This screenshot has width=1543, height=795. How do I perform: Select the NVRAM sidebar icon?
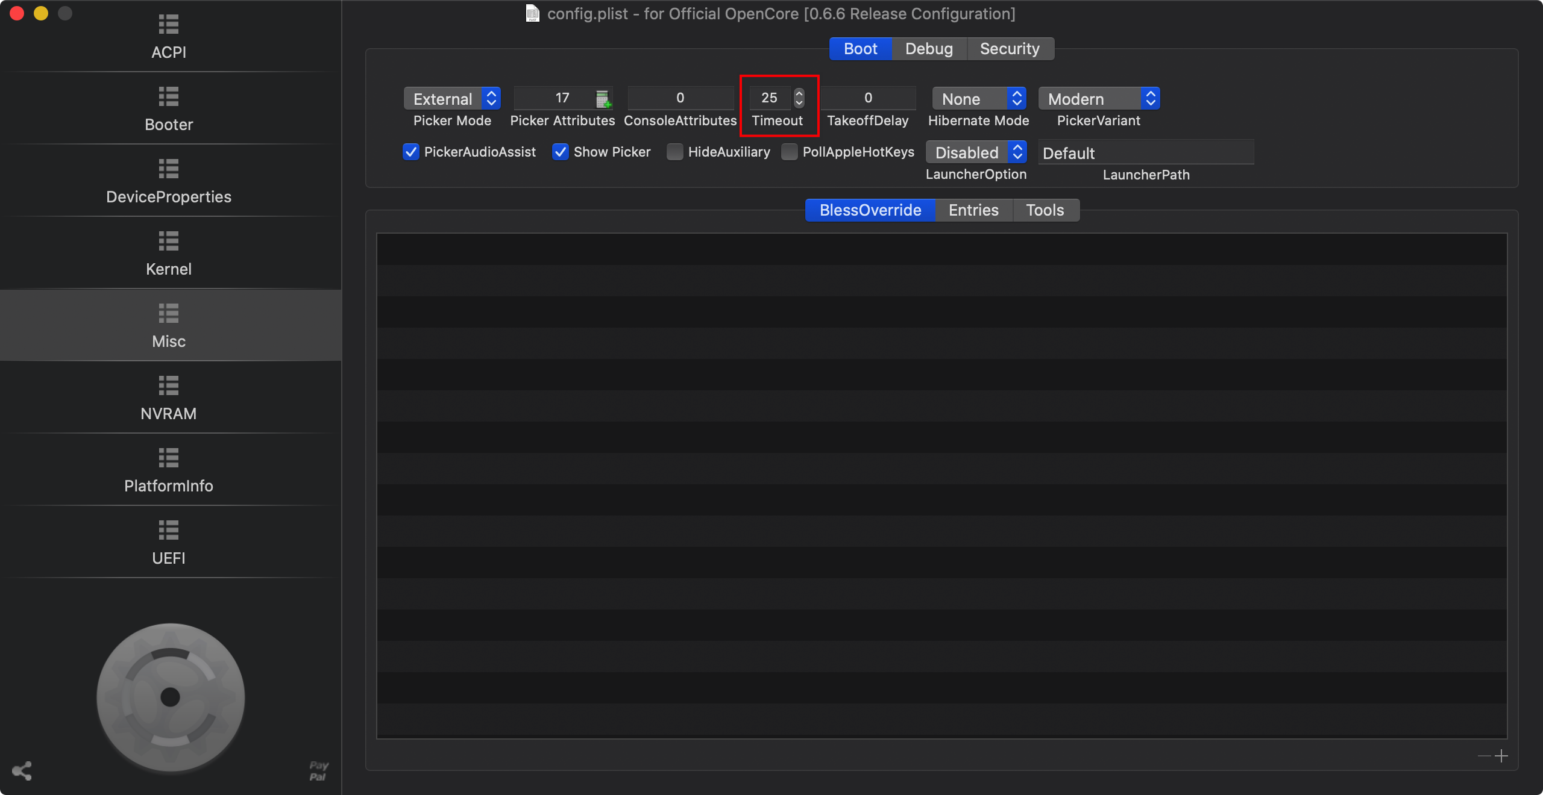tap(169, 397)
